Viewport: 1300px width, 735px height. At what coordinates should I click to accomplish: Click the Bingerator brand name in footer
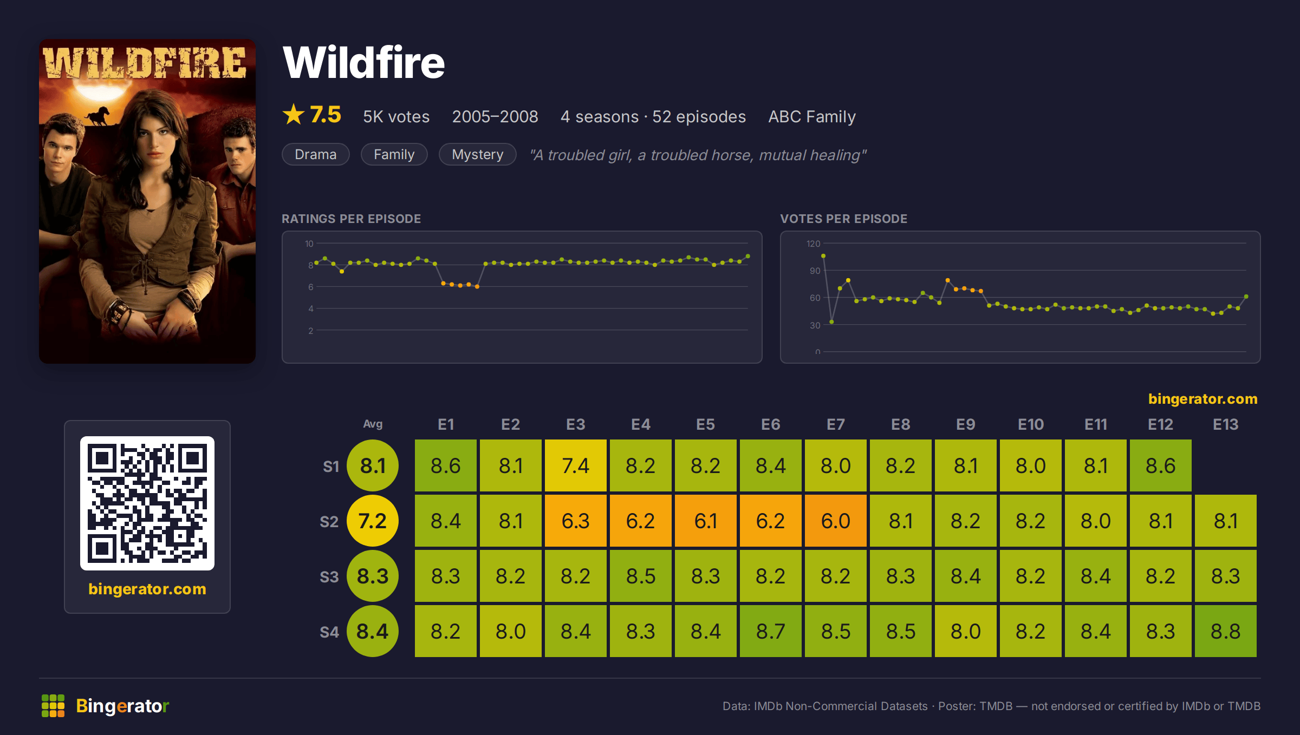point(122,706)
